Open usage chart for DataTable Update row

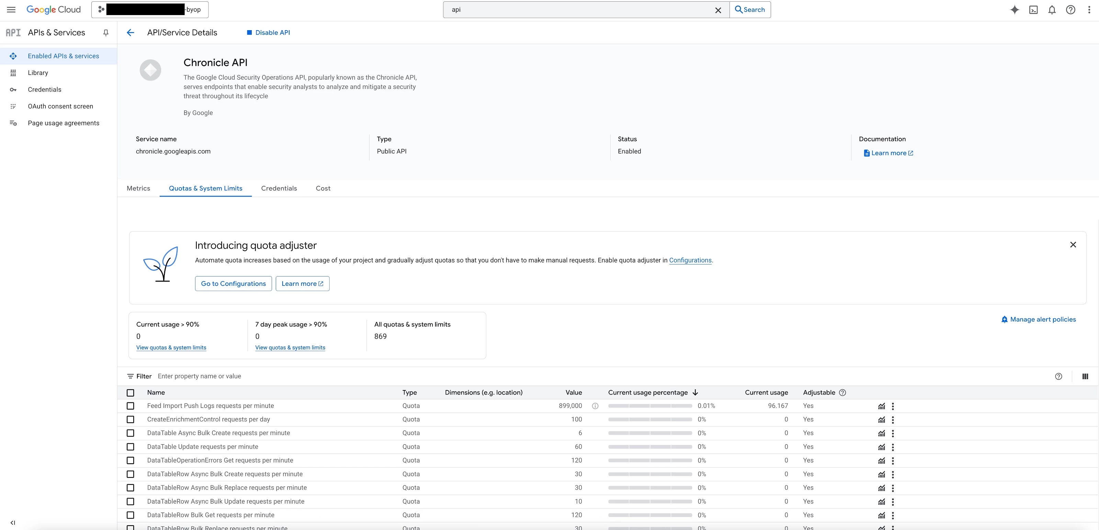pyautogui.click(x=881, y=447)
